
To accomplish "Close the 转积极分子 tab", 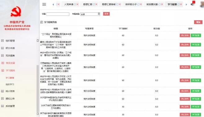I will tap(141, 4).
